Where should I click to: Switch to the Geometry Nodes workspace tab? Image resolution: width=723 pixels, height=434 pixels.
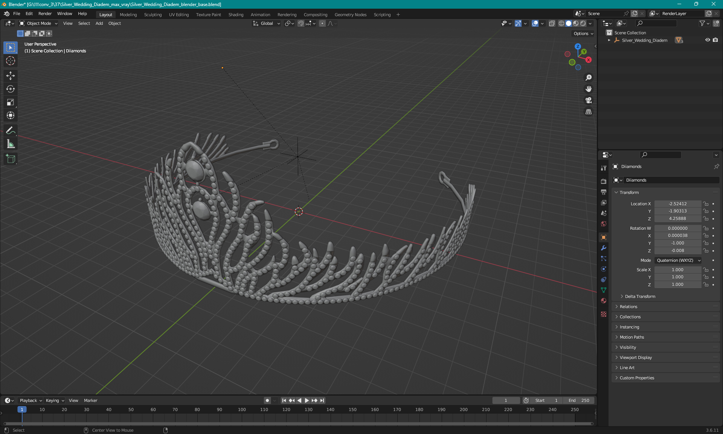pos(350,15)
